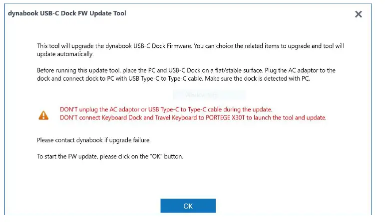Click the 'Plug the AC adaptor to the' sentence
Viewport: 385px width, 222px height.
coord(306,70)
